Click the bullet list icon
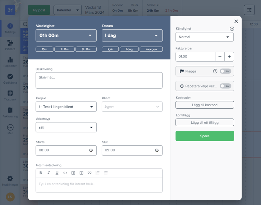 [x=106, y=173]
